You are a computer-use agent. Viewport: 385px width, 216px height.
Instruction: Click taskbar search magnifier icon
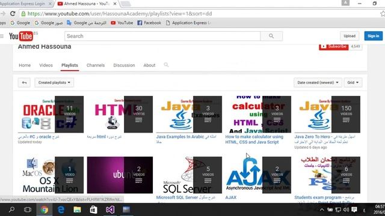11,209
